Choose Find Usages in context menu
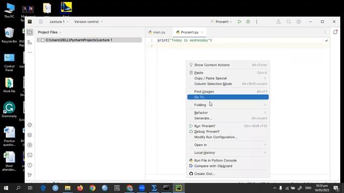The width and height of the screenshot is (344, 193). point(228,92)
